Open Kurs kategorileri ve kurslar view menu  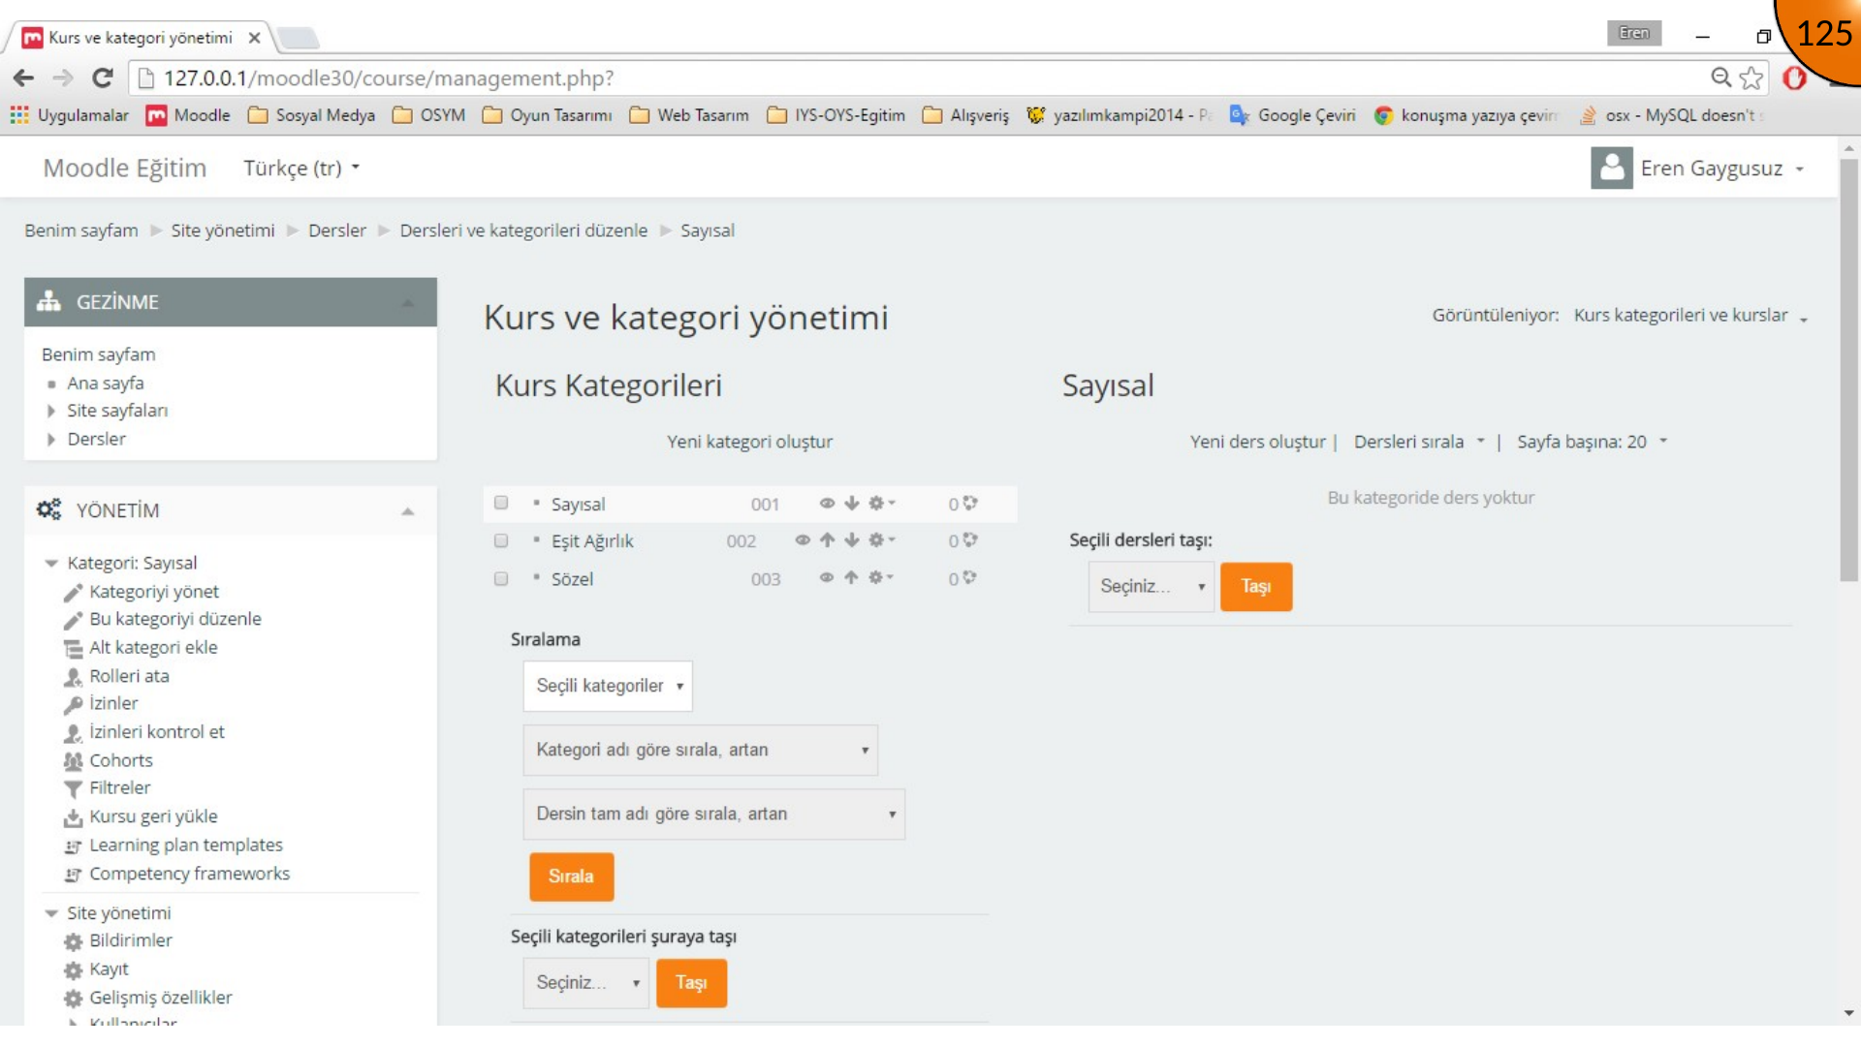1690,316
